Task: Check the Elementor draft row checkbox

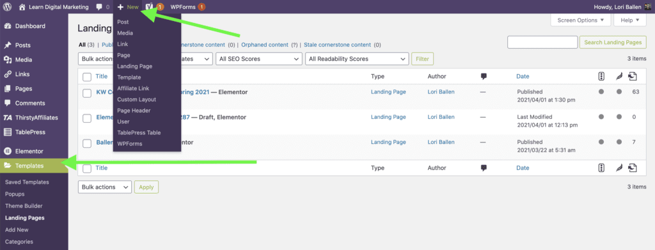Action: point(87,118)
